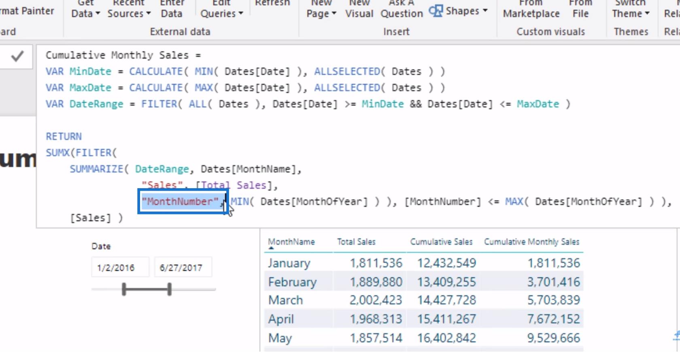Click the value 12,432,549 in Cumulative Sales
This screenshot has height=353, width=680.
(446, 263)
